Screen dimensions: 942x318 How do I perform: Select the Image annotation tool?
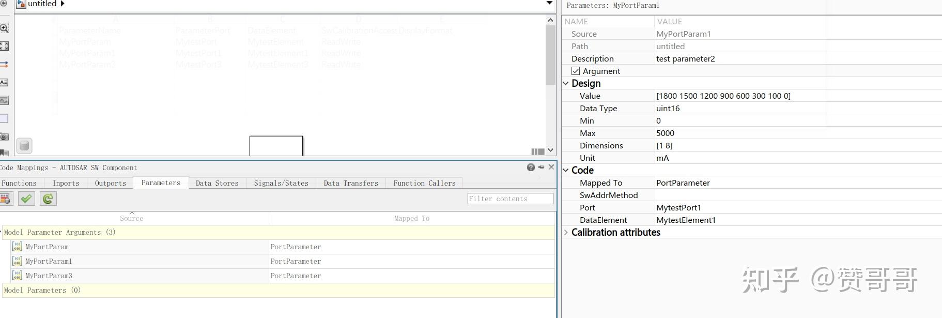[x=4, y=100]
